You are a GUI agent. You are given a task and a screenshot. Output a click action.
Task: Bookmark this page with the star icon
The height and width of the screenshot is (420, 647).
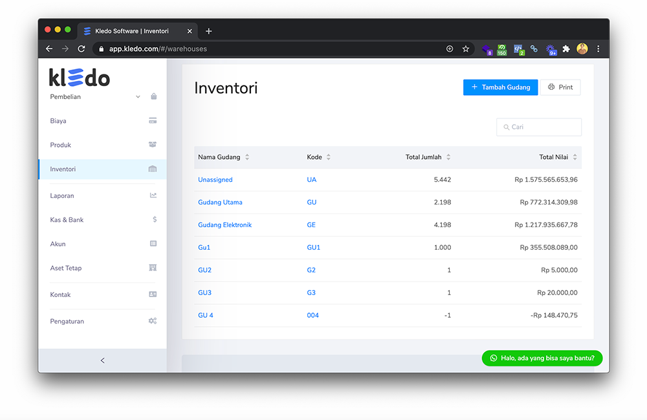point(466,49)
